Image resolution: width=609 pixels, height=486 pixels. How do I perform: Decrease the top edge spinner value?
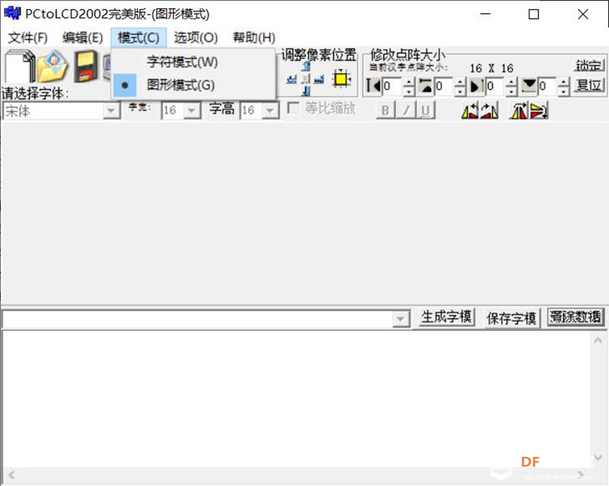[460, 91]
